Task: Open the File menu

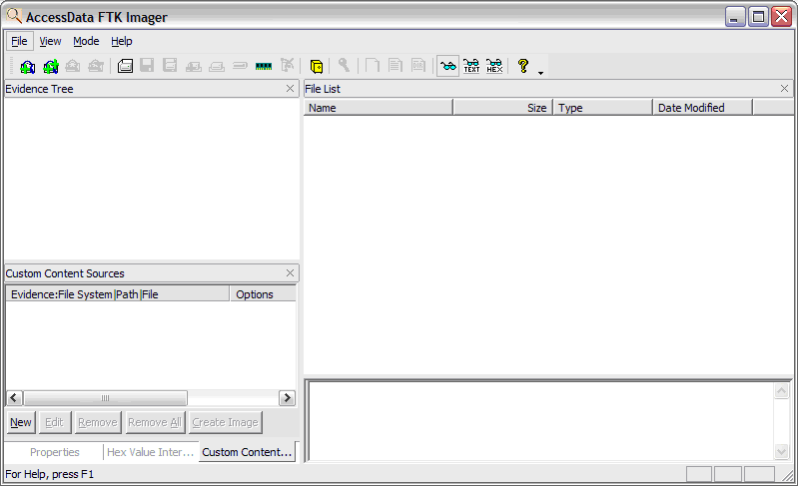Action: [x=19, y=41]
